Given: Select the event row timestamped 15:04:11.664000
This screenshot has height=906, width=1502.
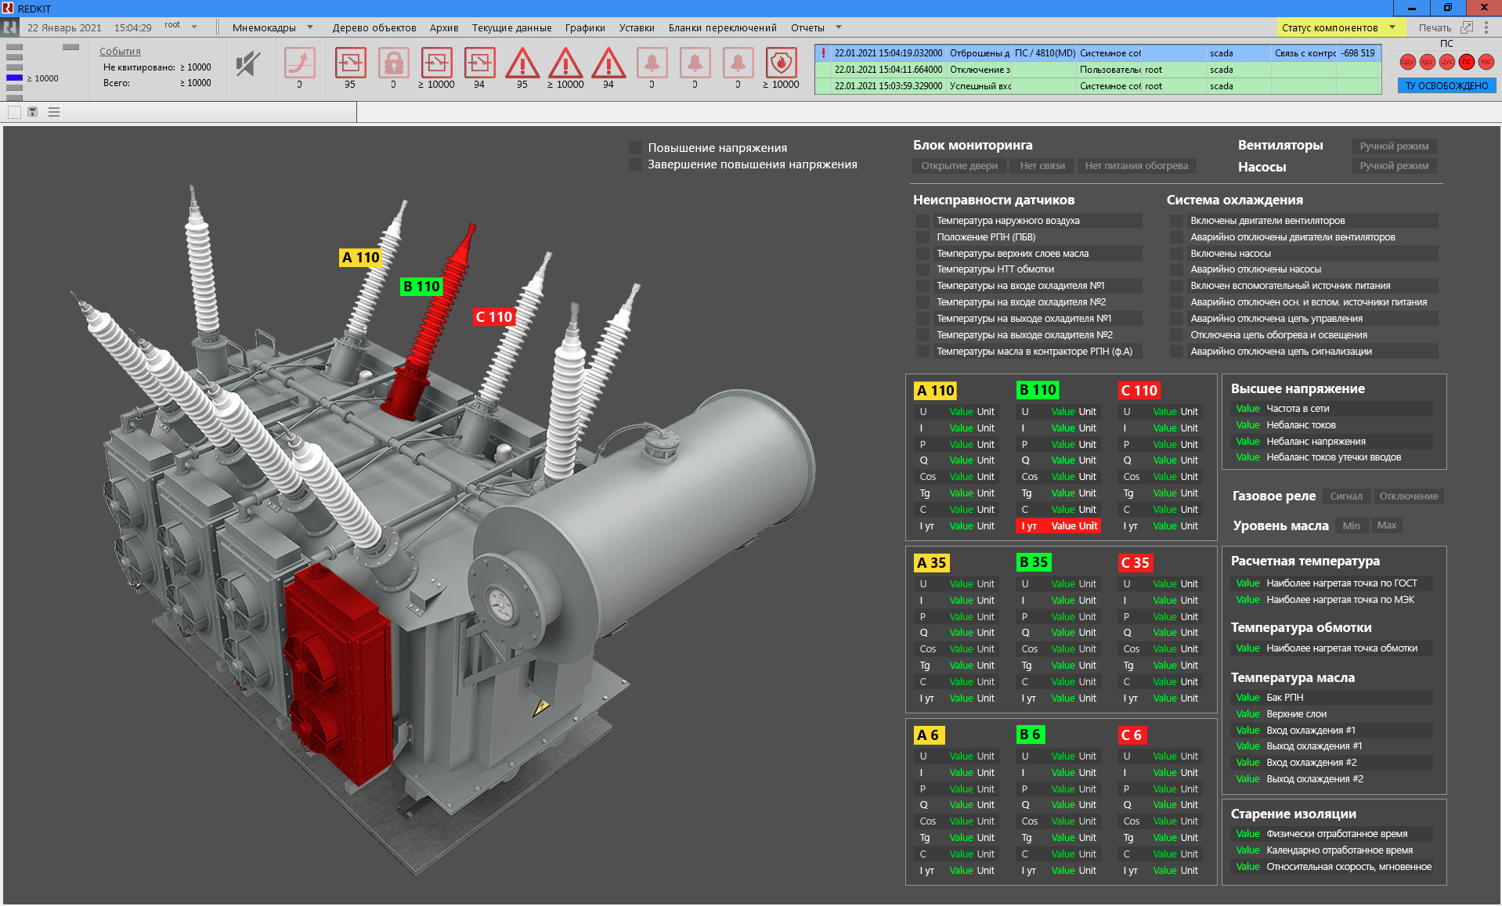Looking at the screenshot, I should click(x=1098, y=70).
